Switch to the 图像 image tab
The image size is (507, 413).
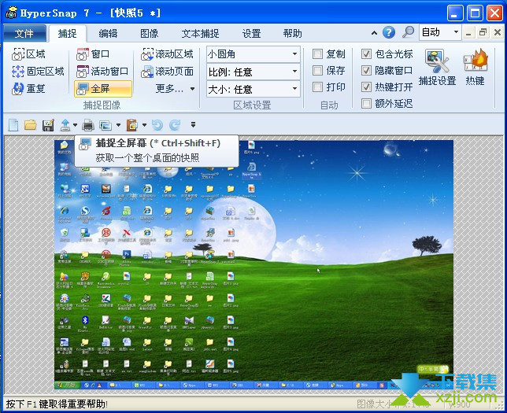[x=149, y=33]
